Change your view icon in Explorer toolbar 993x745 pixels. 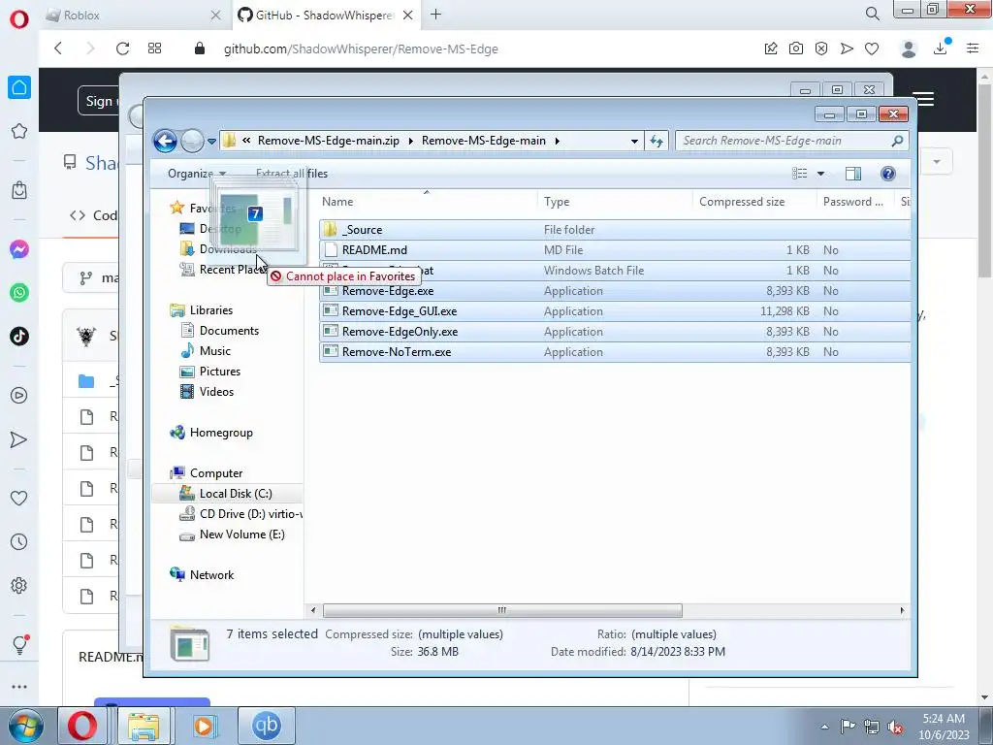(x=800, y=174)
